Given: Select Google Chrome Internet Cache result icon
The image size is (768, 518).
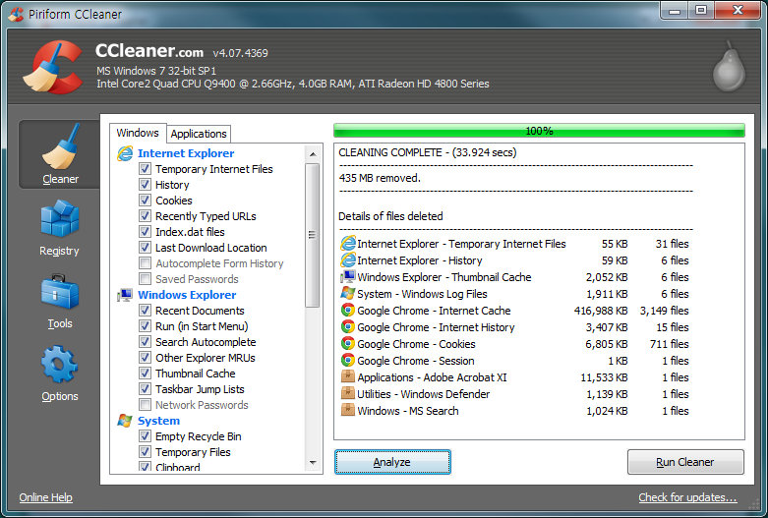Looking at the screenshot, I should [347, 311].
